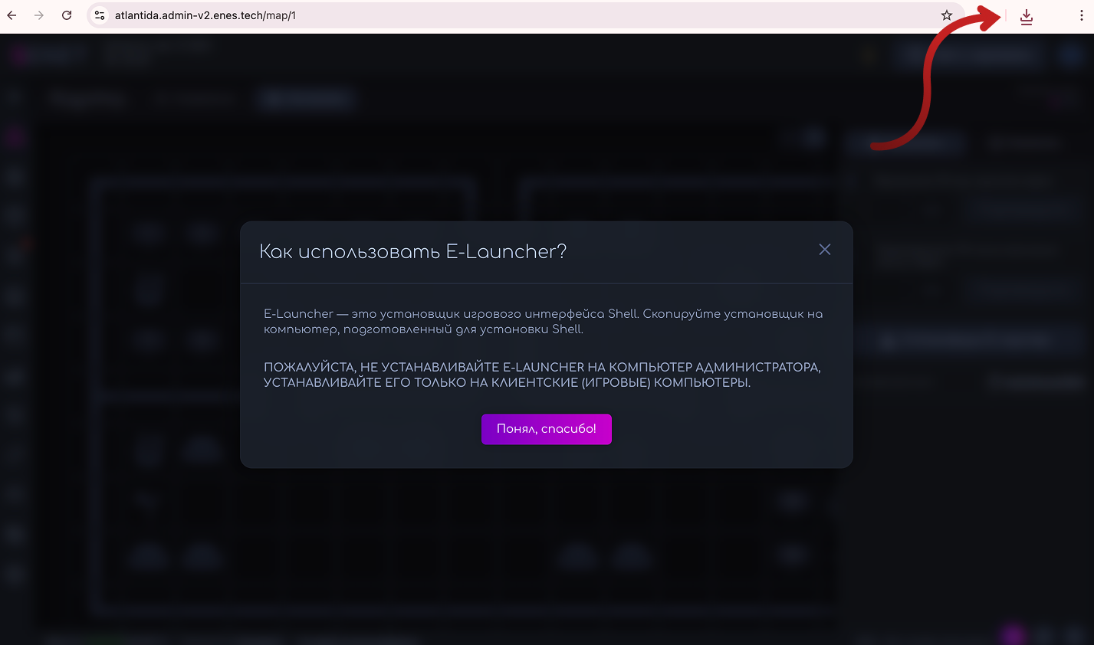Screen dimensions: 1094x645
Task: Open the Chrome three-dot menu
Action: (x=1083, y=15)
